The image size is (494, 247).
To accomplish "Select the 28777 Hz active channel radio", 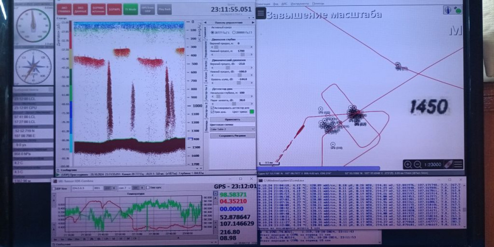I will pyautogui.click(x=212, y=32).
